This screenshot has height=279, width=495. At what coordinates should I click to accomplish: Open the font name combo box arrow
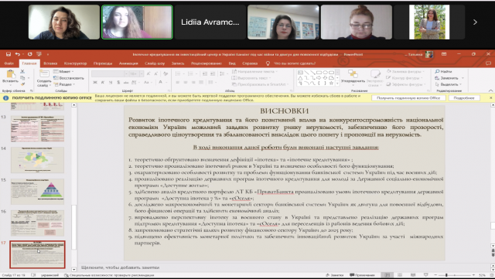pos(126,73)
